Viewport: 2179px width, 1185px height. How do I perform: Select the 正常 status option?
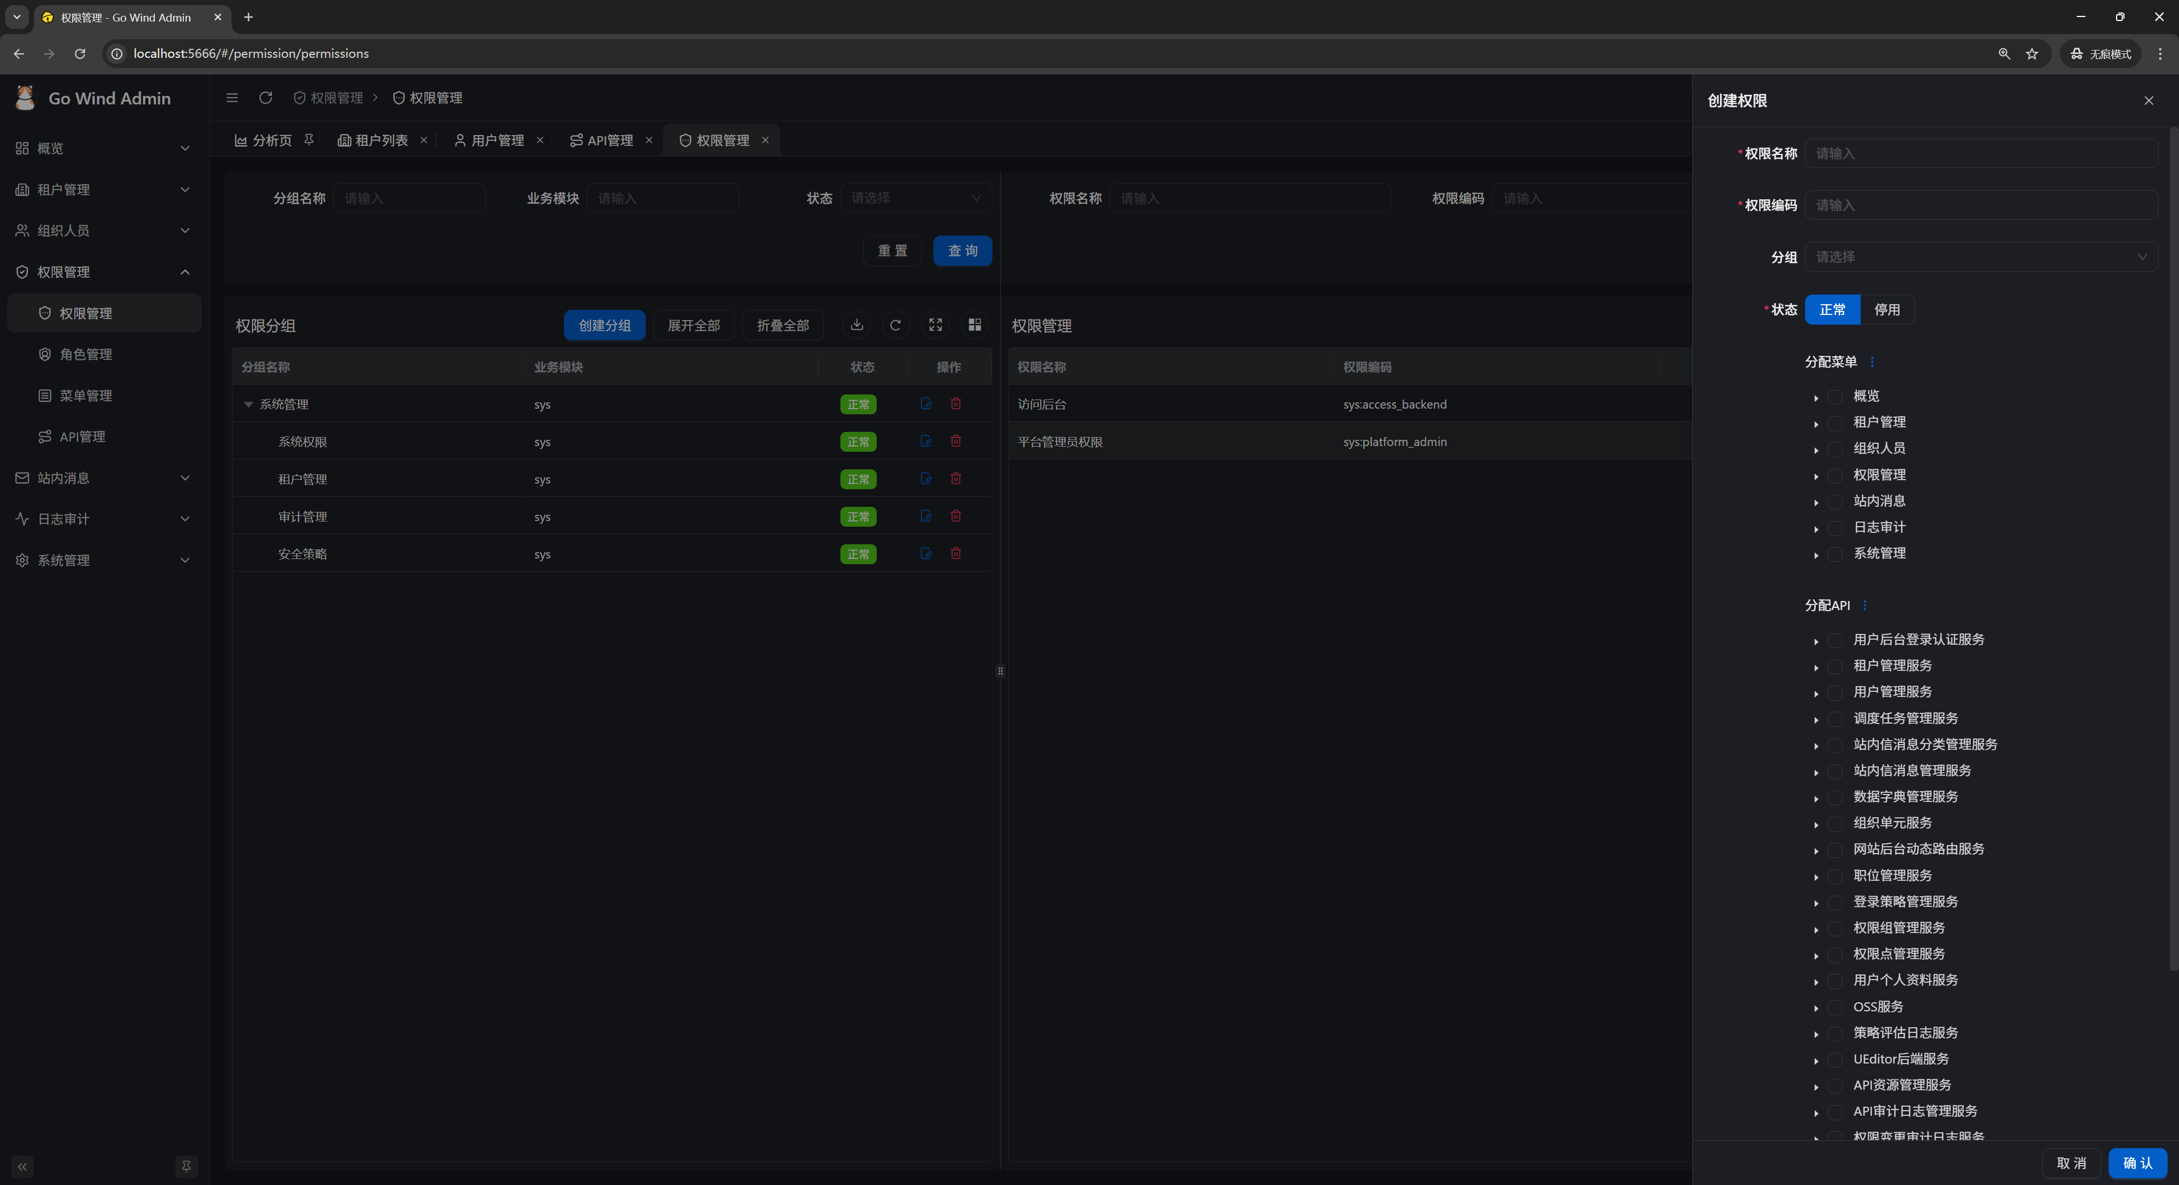tap(1832, 309)
